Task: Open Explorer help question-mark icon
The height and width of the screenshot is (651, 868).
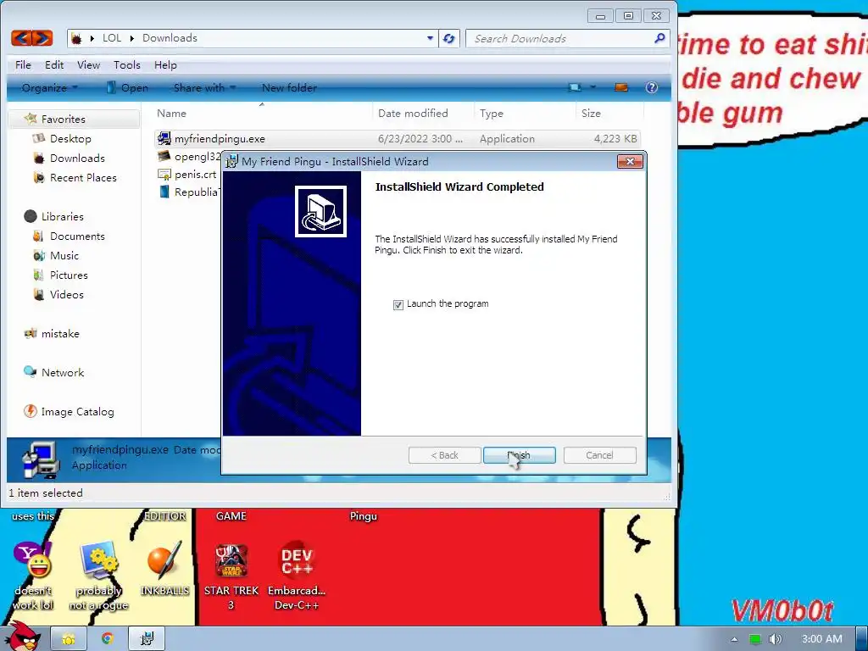Action: pyautogui.click(x=652, y=87)
